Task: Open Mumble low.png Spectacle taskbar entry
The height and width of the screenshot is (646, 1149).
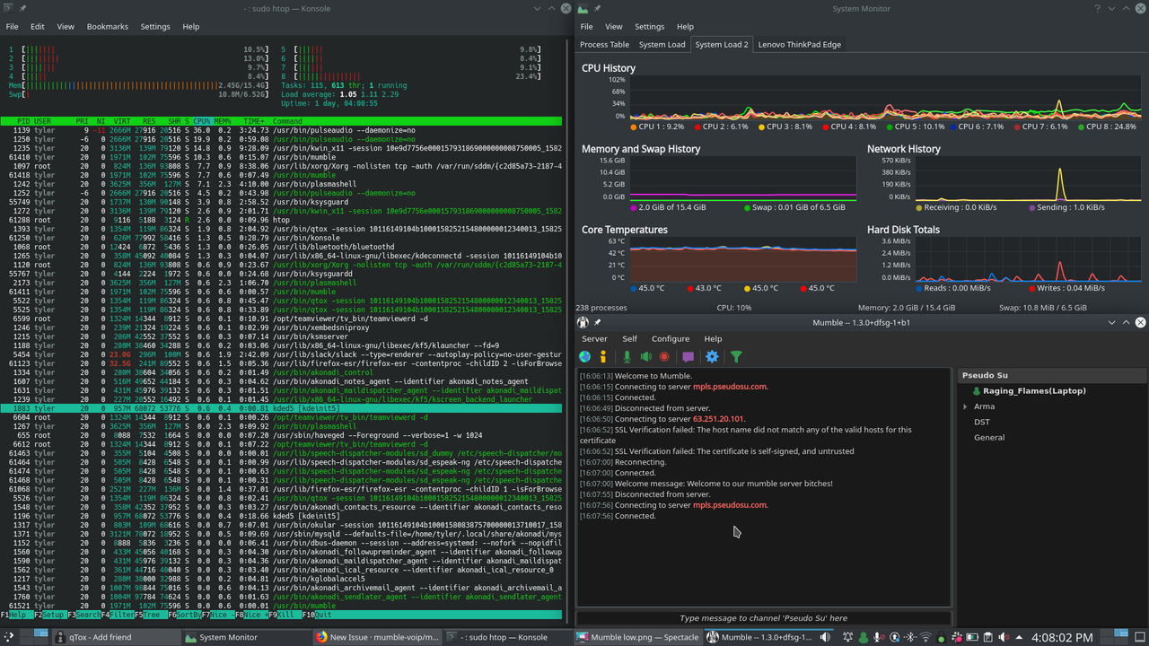Action: [x=637, y=637]
